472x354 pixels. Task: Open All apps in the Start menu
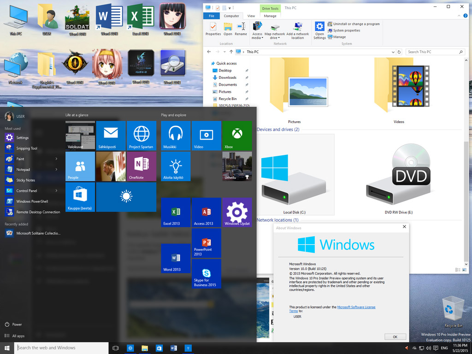[x=15, y=336]
